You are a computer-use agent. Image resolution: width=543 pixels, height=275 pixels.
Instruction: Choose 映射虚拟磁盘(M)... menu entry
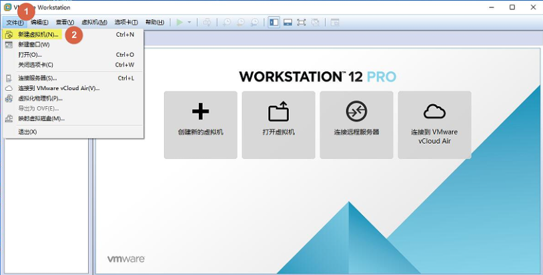click(73, 118)
